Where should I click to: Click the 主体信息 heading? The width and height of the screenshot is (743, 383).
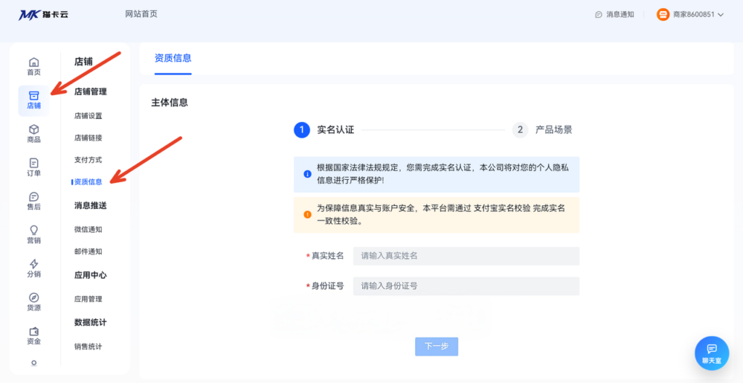(x=170, y=102)
